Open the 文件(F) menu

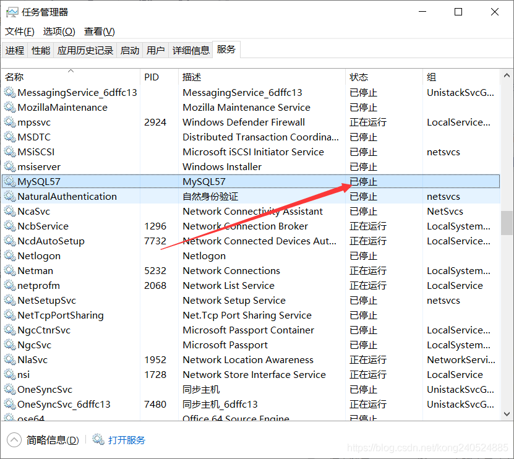[20, 32]
